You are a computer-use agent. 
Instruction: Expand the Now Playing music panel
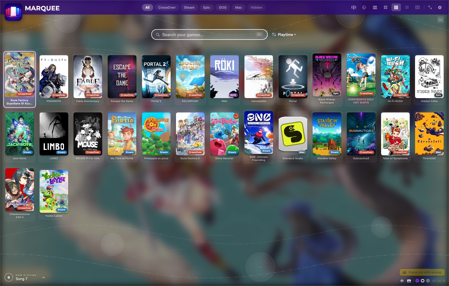[43, 278]
